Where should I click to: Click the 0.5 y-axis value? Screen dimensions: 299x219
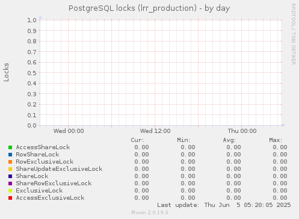pyautogui.click(x=32, y=73)
